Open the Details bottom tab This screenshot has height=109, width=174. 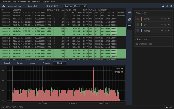point(20,63)
